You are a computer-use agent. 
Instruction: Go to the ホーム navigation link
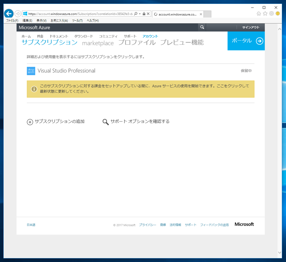click(26, 36)
